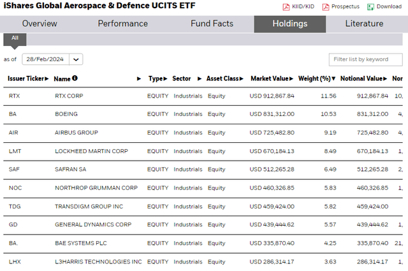Focus the Filter list by keyword field

click(x=365, y=59)
